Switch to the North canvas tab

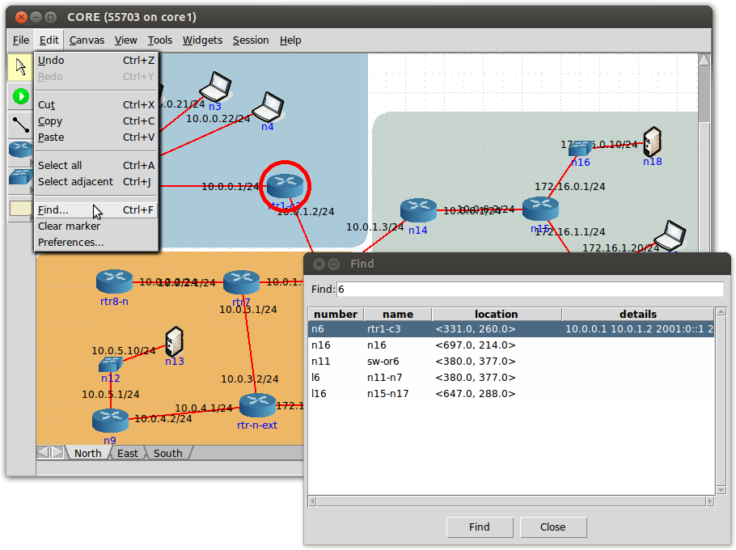[x=88, y=453]
